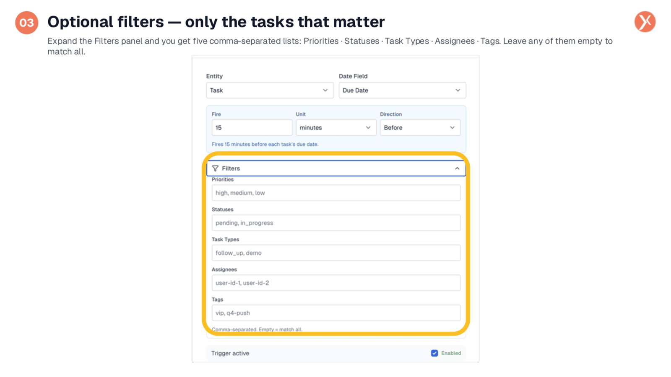Click the Statuses input field
The width and height of the screenshot is (671, 377).
[x=336, y=223]
